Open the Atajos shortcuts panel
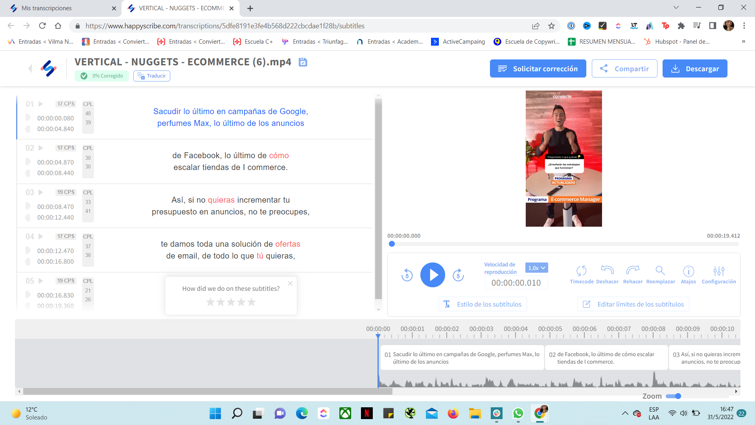The width and height of the screenshot is (755, 425). pos(689,272)
